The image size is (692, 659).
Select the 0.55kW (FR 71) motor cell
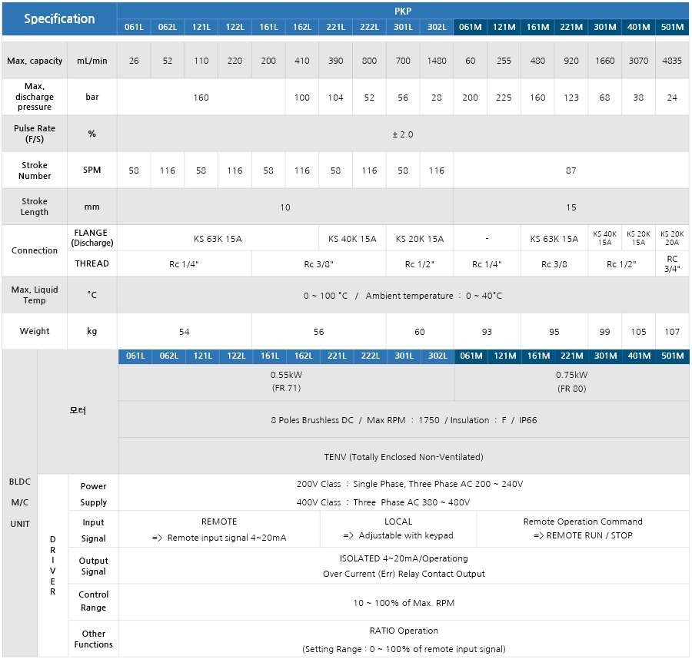tap(285, 382)
